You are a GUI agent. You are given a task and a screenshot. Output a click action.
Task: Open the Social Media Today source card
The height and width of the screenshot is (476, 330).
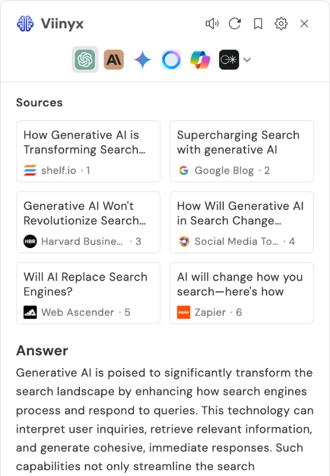241,222
